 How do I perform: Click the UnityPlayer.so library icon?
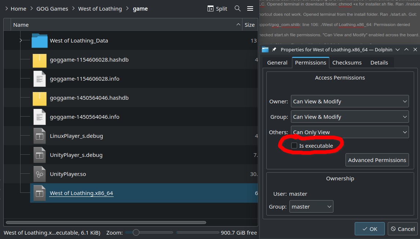[x=39, y=174]
